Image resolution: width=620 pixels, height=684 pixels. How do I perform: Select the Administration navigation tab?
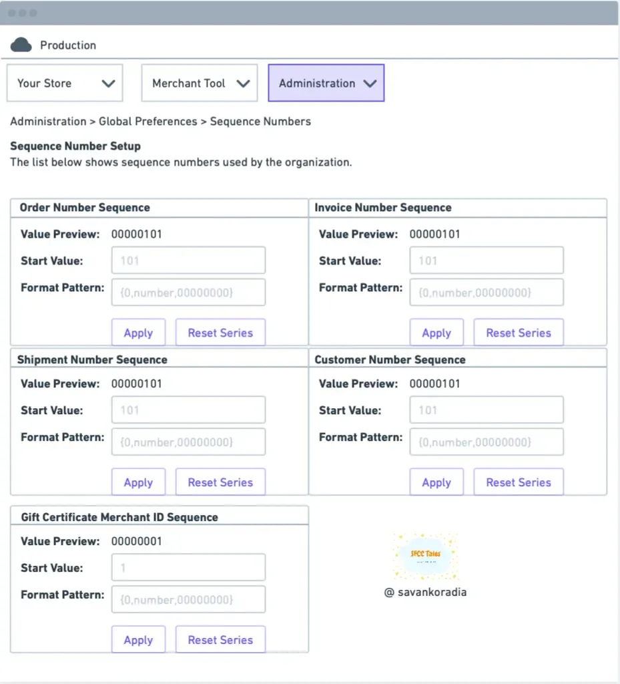click(326, 83)
